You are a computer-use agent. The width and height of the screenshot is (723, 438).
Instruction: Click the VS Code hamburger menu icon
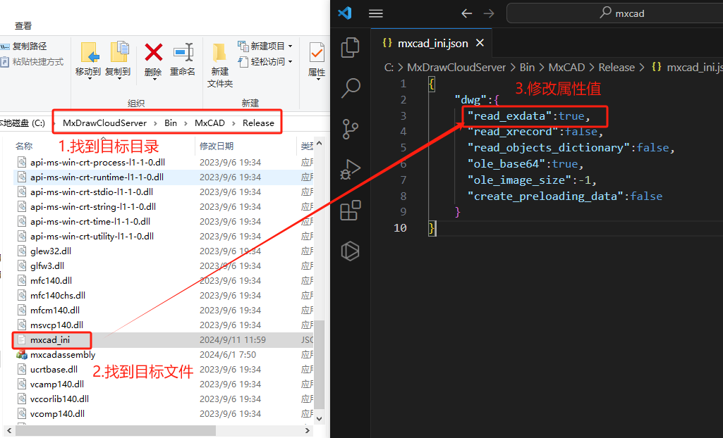(376, 13)
